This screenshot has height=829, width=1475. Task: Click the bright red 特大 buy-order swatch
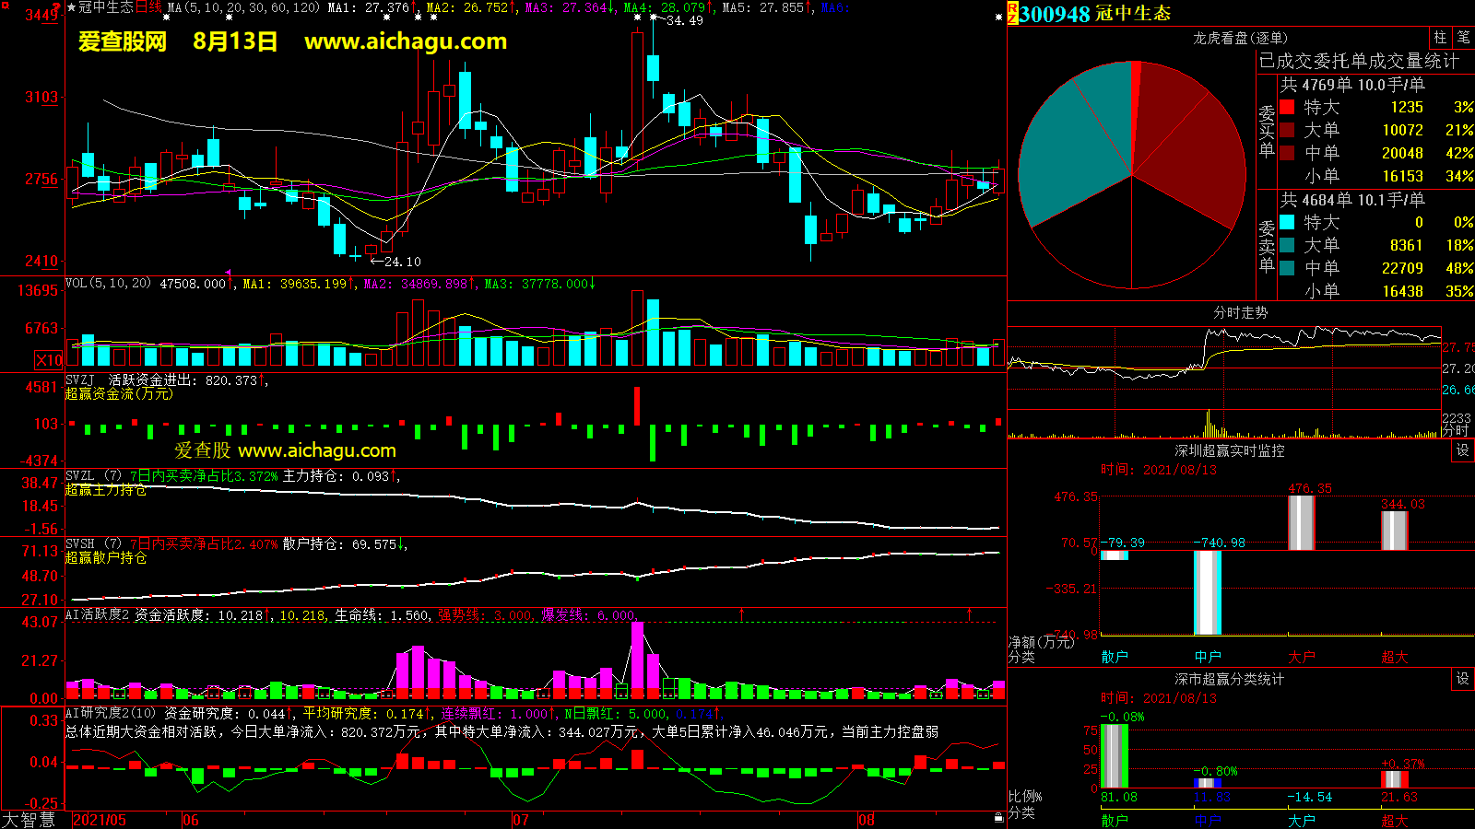pos(1287,108)
